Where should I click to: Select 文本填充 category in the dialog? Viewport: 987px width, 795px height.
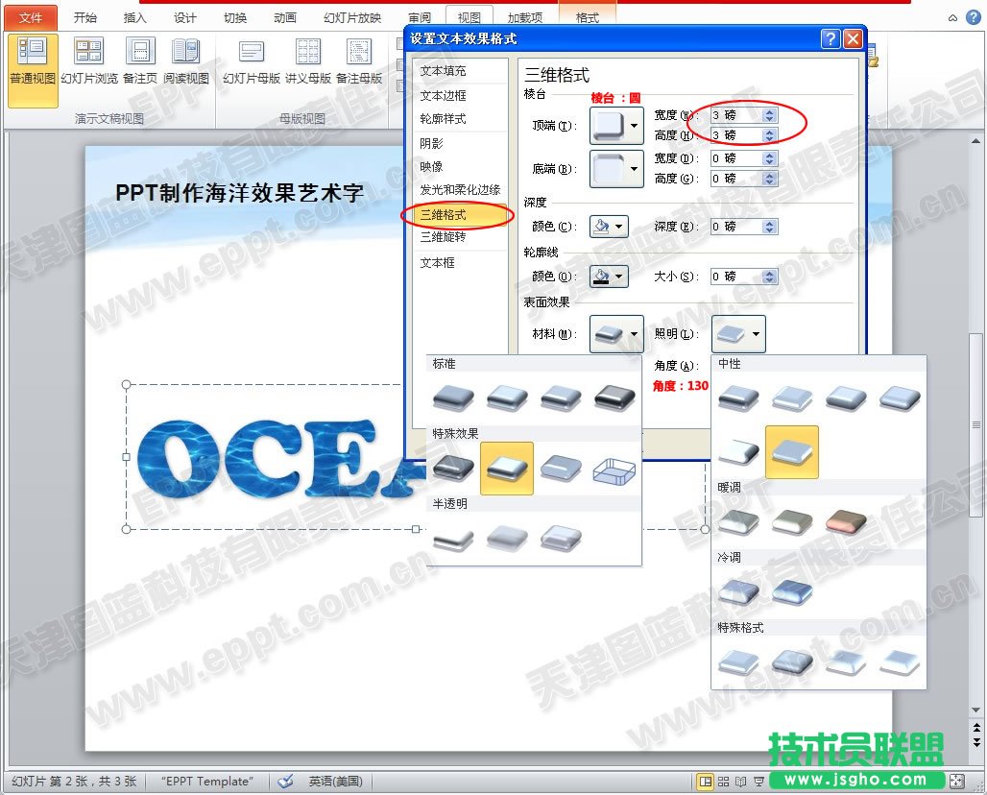click(x=443, y=71)
